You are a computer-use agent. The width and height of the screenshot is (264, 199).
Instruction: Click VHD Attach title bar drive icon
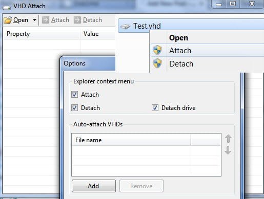point(7,7)
